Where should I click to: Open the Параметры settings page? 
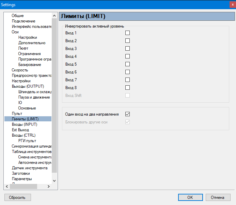pyautogui.click(x=22, y=179)
